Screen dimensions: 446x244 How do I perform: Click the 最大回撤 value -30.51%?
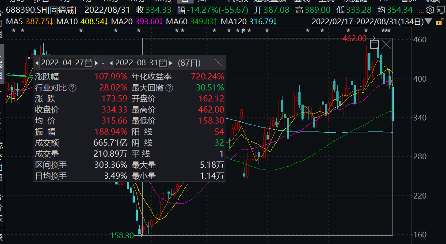(x=208, y=88)
